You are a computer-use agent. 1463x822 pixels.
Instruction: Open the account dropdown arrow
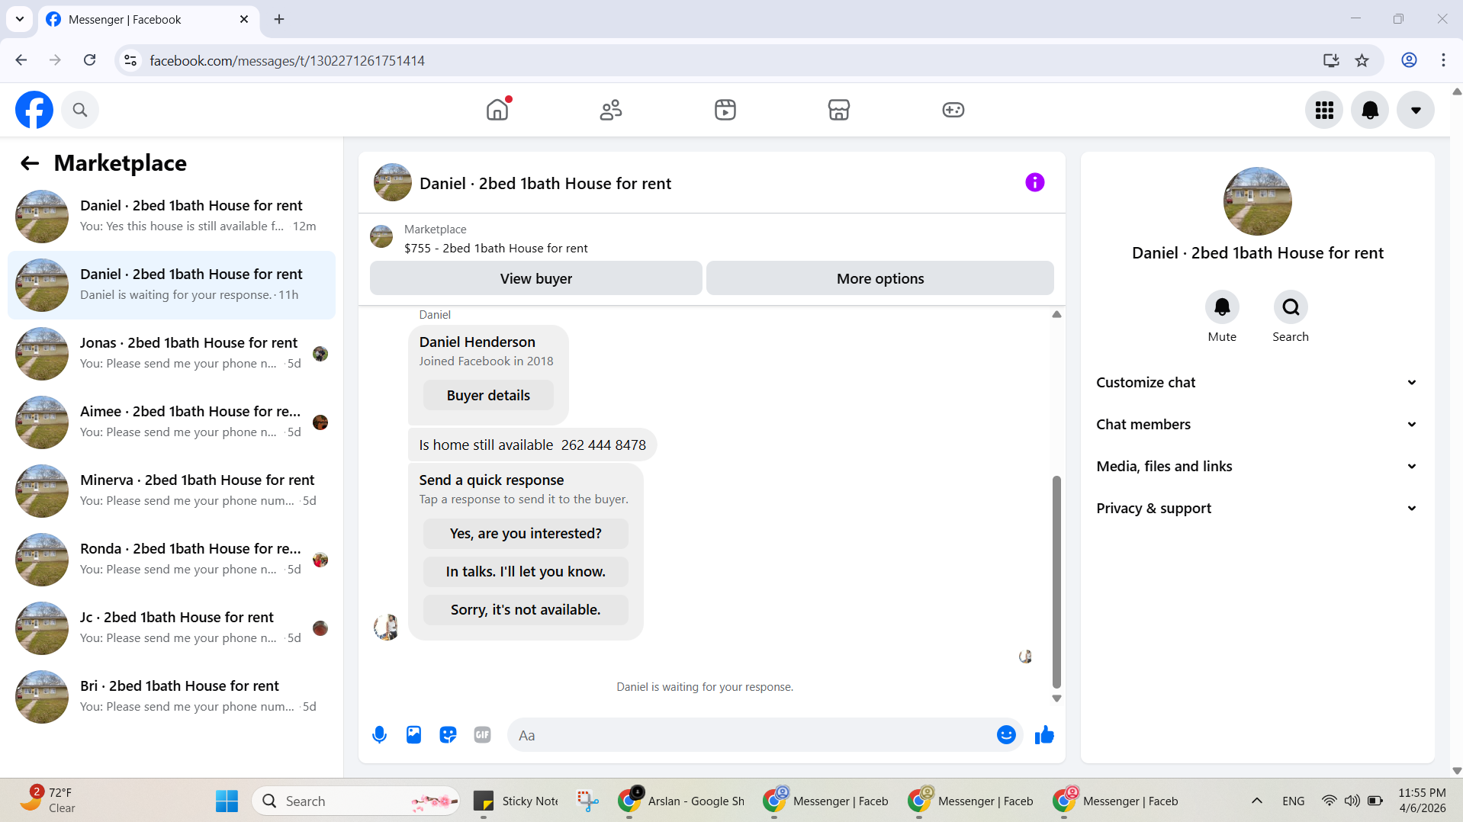click(1416, 110)
